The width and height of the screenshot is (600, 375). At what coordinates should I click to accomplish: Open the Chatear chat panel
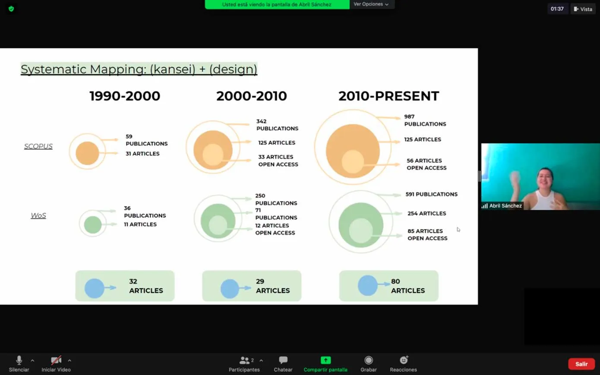[x=283, y=361]
